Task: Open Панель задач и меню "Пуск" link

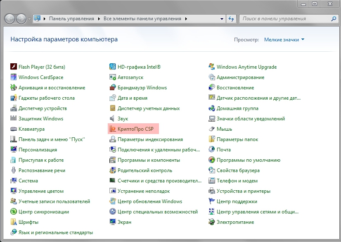Action: [52, 139]
